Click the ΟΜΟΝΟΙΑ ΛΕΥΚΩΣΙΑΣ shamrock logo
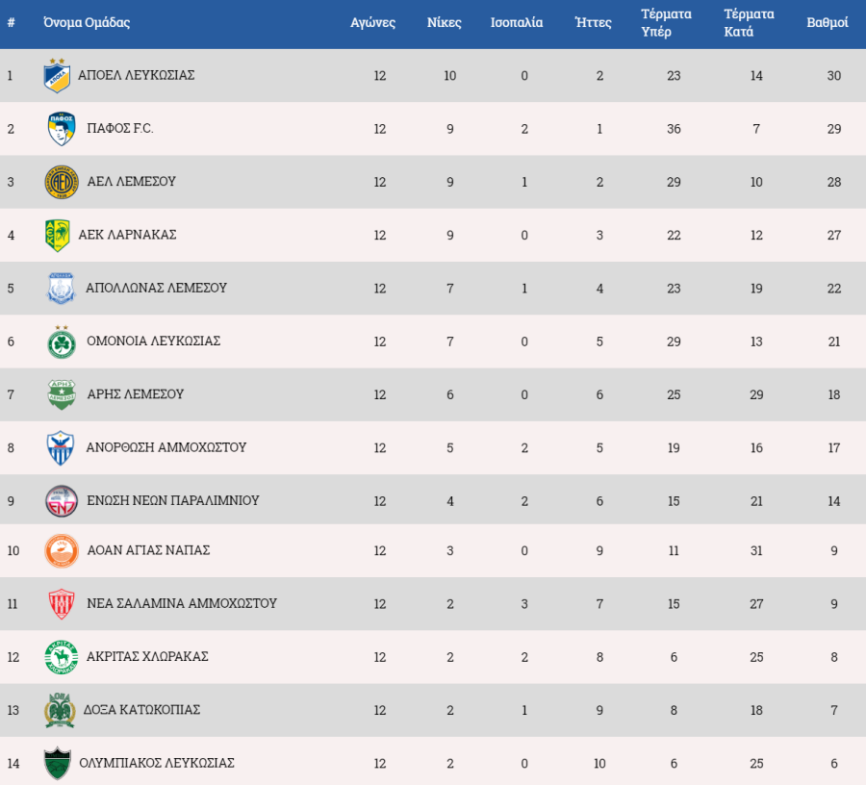This screenshot has height=785, width=866. 62,342
